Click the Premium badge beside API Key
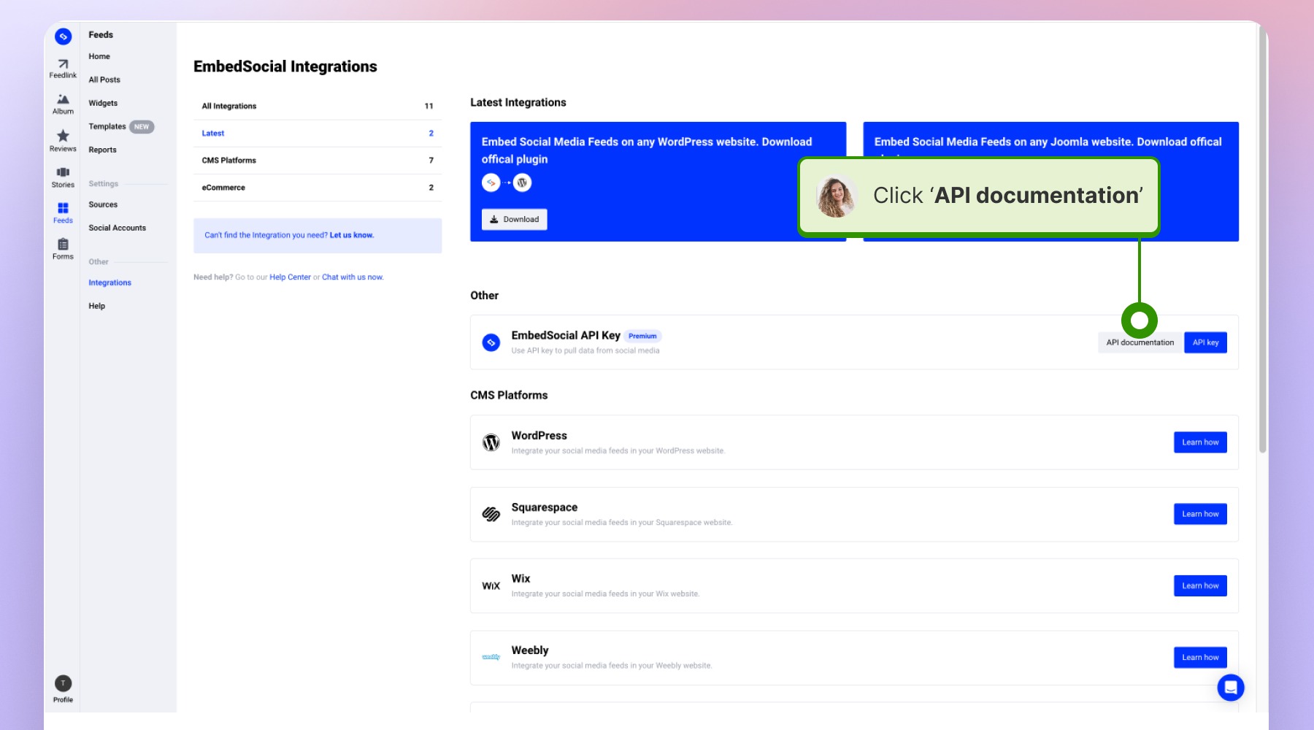The width and height of the screenshot is (1314, 730). [642, 336]
